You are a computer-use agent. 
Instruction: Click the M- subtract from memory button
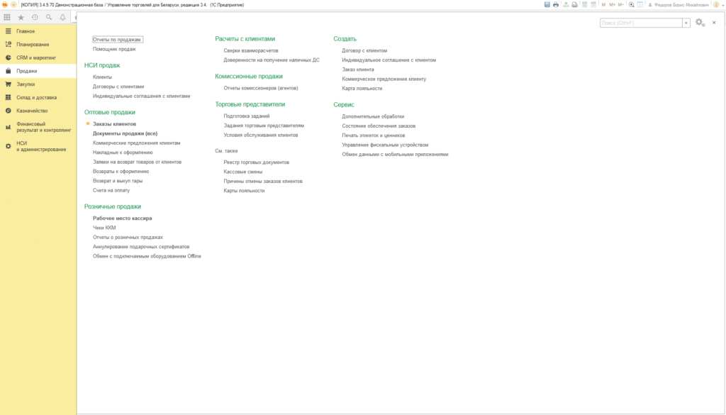(621, 5)
